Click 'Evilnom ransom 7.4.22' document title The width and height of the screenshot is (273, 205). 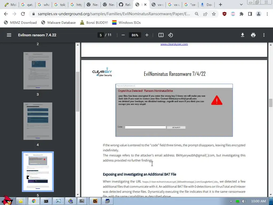tap(37, 35)
